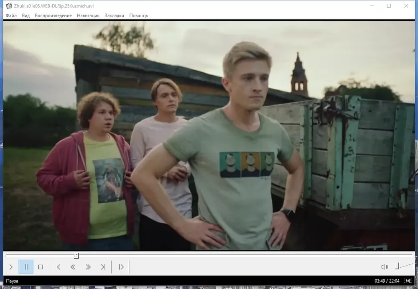Skip to the next file
Viewport: 418px width, 289px height.
pos(103,267)
